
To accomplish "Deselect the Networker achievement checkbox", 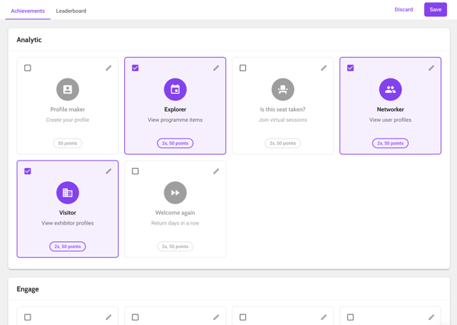I will tap(350, 68).
